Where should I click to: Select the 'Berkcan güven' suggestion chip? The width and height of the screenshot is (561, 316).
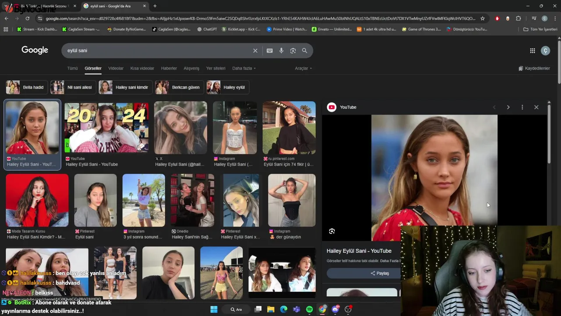[x=179, y=87]
